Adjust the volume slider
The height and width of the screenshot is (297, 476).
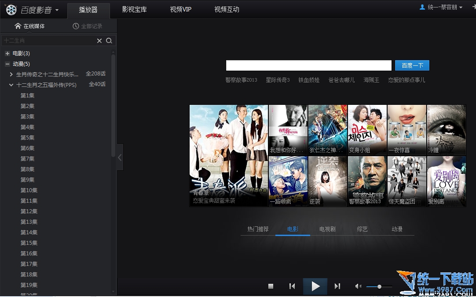tap(379, 286)
